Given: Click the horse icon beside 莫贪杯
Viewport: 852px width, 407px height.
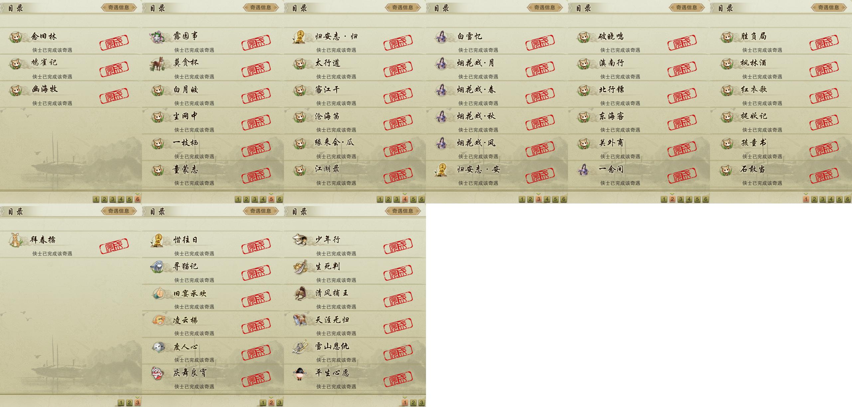Looking at the screenshot, I should coord(157,63).
